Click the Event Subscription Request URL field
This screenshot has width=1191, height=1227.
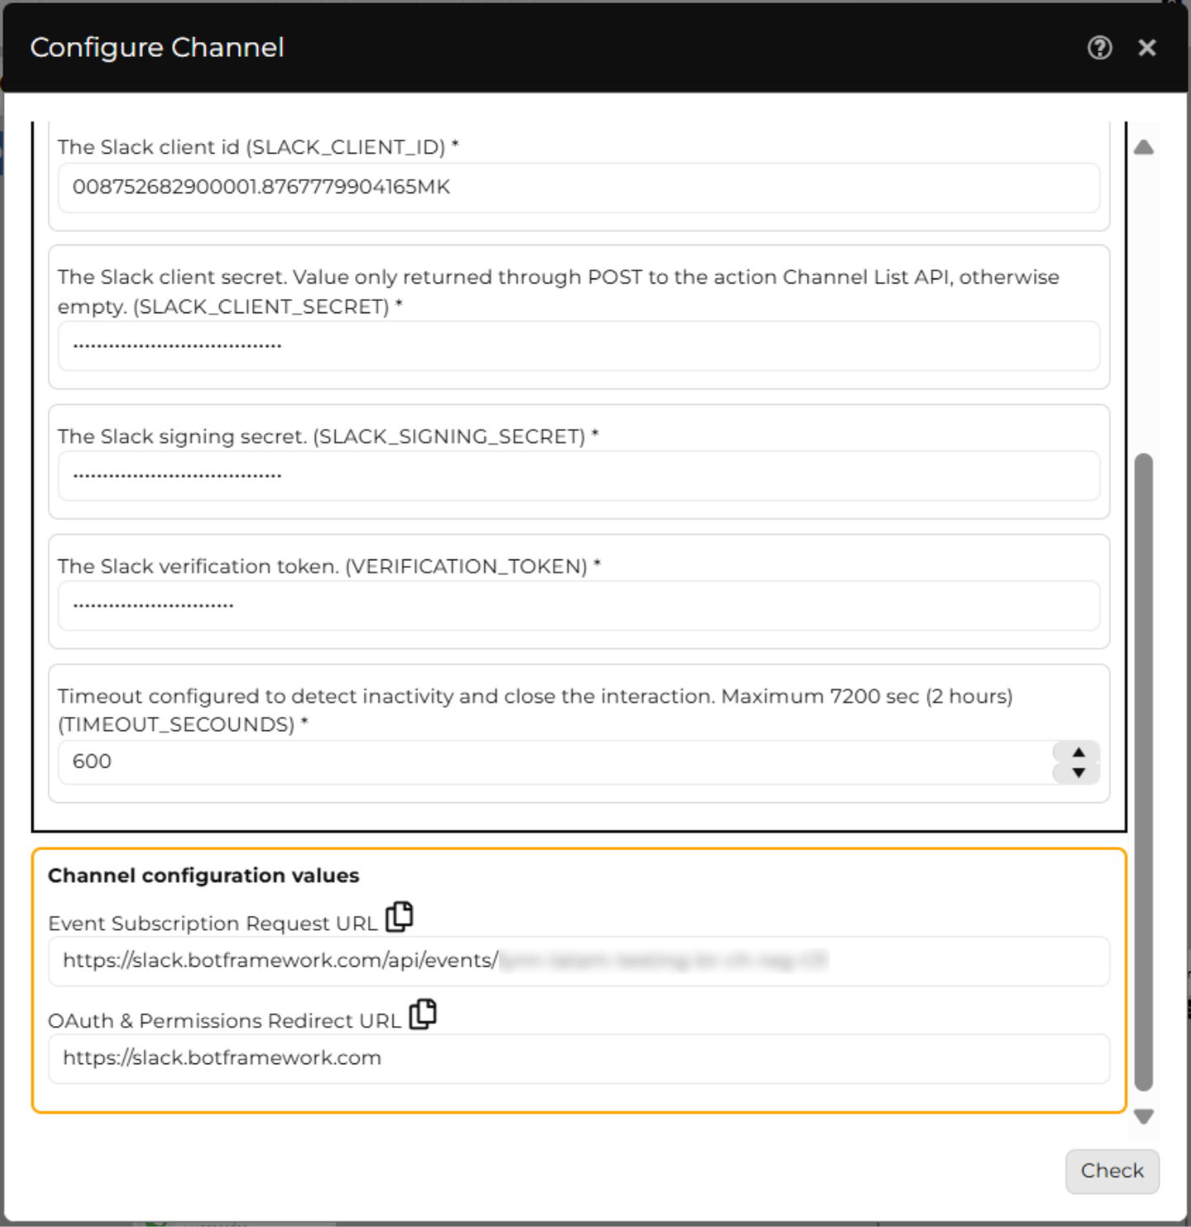[x=579, y=961]
